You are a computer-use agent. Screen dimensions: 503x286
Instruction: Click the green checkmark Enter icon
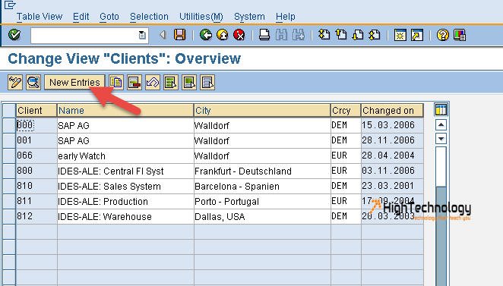coord(14,35)
